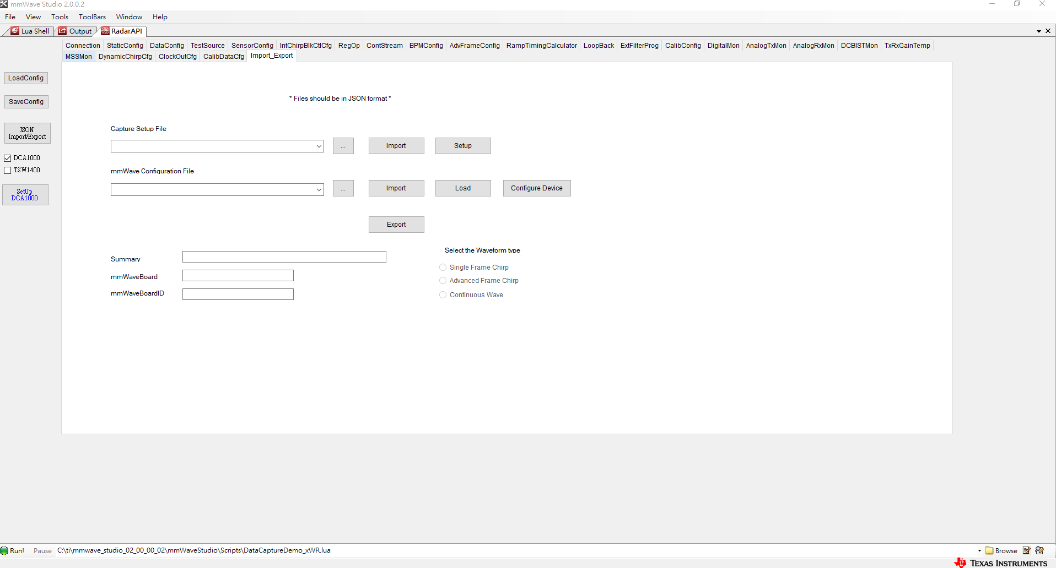This screenshot has height=568, width=1056.
Task: Open the DigitalMon tab
Action: pyautogui.click(x=724, y=46)
